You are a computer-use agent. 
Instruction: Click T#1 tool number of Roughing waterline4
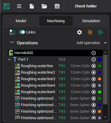coord(62,85)
